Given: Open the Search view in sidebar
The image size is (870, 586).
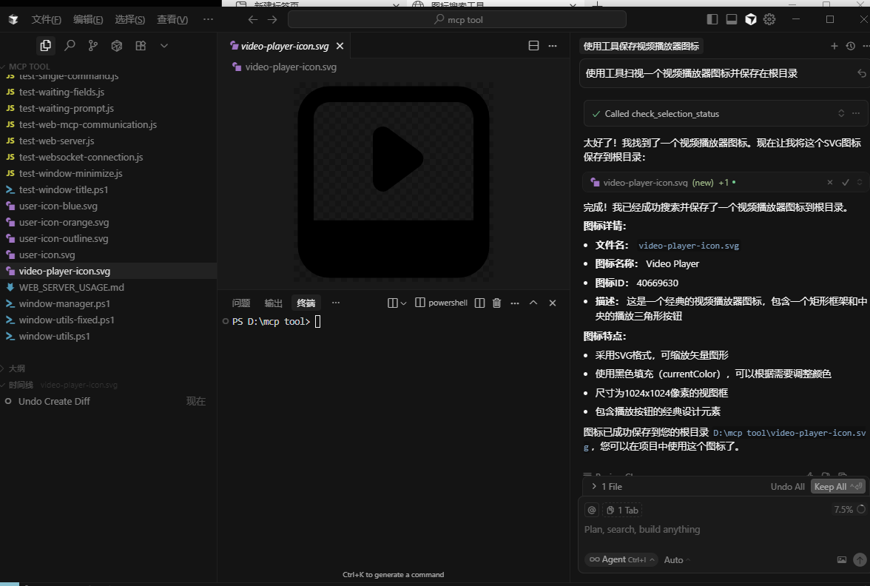Looking at the screenshot, I should pos(70,46).
